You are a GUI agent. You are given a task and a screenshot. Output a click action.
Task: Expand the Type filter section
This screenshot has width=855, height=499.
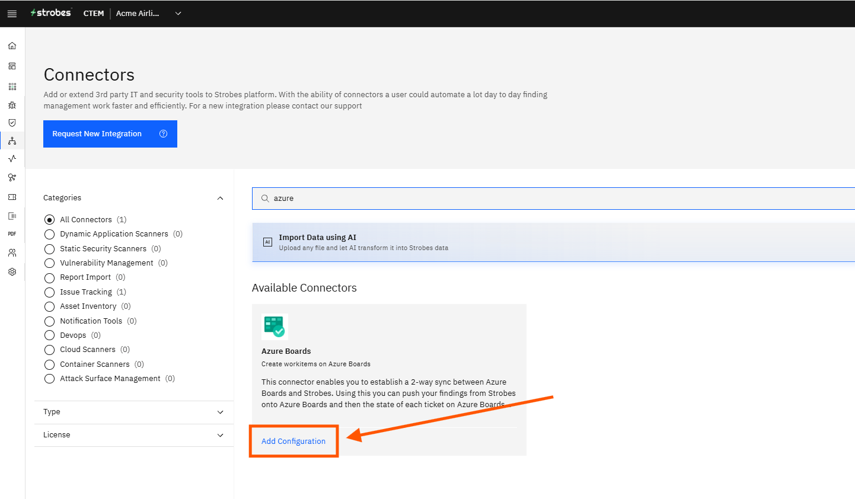coord(221,412)
